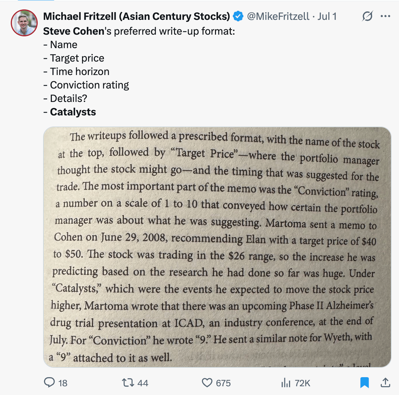Click the blue verified badge icon
Screen dimensions: 399x395
tap(238, 16)
